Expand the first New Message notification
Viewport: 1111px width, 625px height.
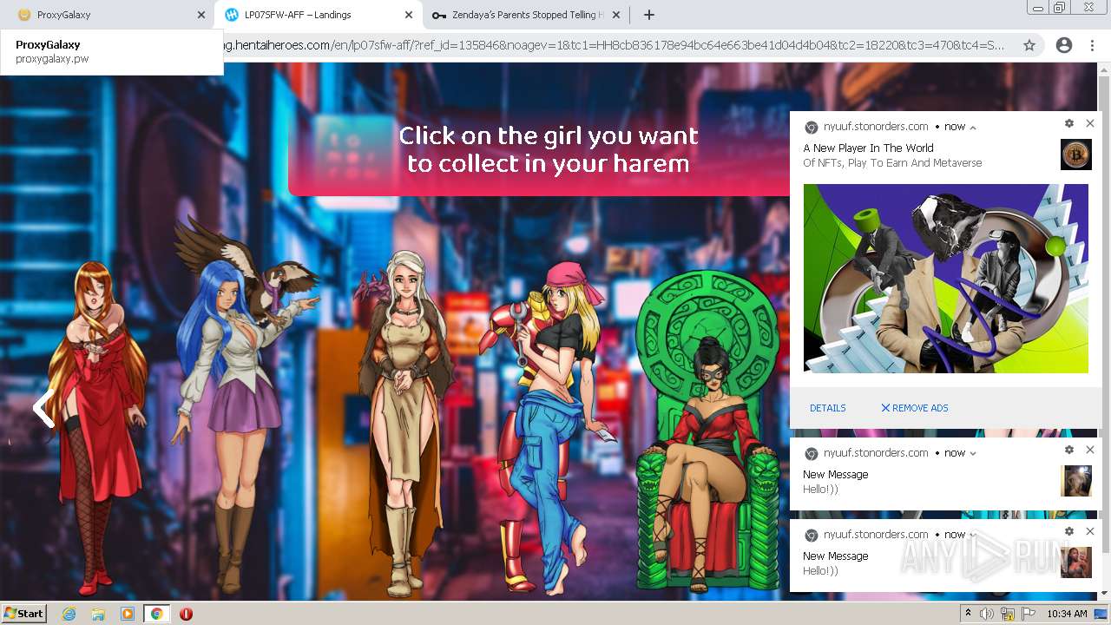click(x=973, y=453)
